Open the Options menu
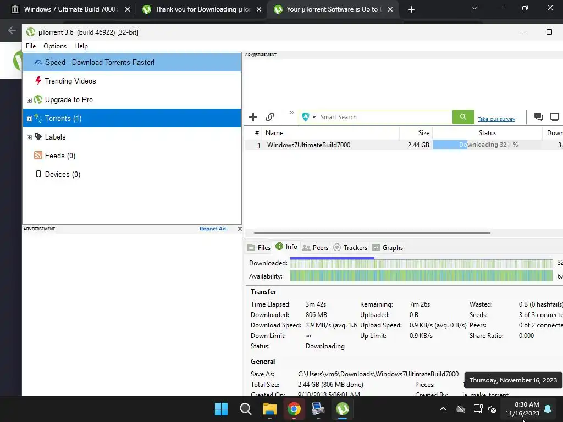The width and height of the screenshot is (563, 422). pyautogui.click(x=55, y=46)
